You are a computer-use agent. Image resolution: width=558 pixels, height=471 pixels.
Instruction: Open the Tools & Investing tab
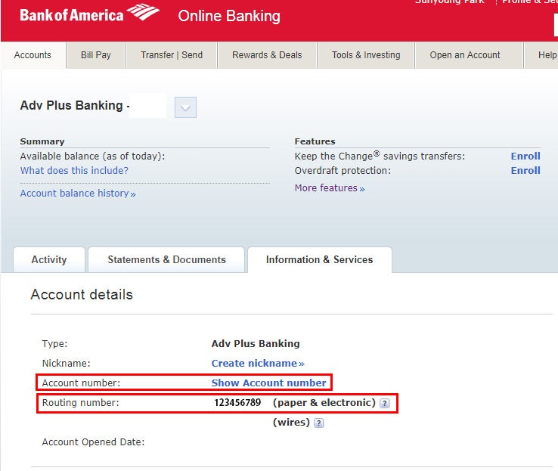366,55
